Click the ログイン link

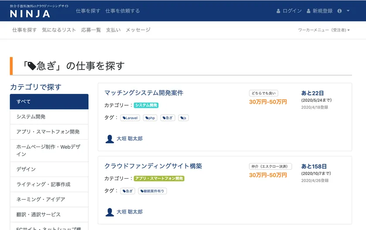point(289,11)
